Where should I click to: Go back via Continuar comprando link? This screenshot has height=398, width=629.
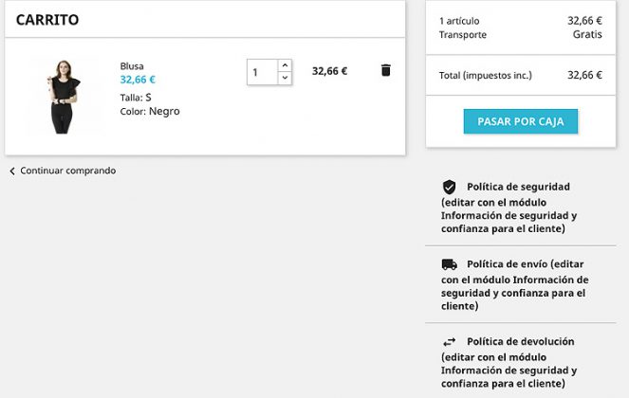(x=67, y=171)
